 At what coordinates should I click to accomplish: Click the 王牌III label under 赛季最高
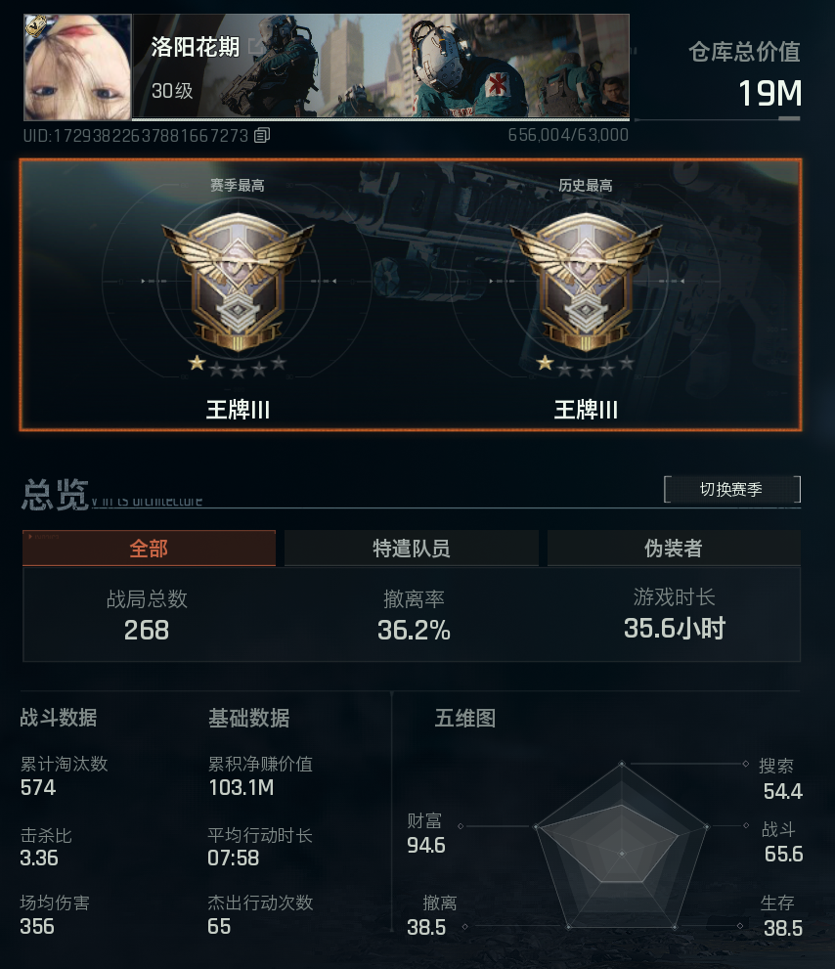click(x=238, y=410)
